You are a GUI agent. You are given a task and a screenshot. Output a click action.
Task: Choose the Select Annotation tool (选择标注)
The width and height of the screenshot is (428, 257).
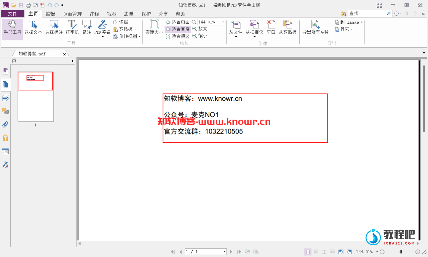coord(54,28)
